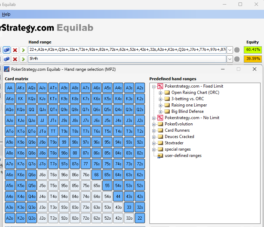
Task: Click the dice randomize icon in the first range row
Action: pos(7,50)
